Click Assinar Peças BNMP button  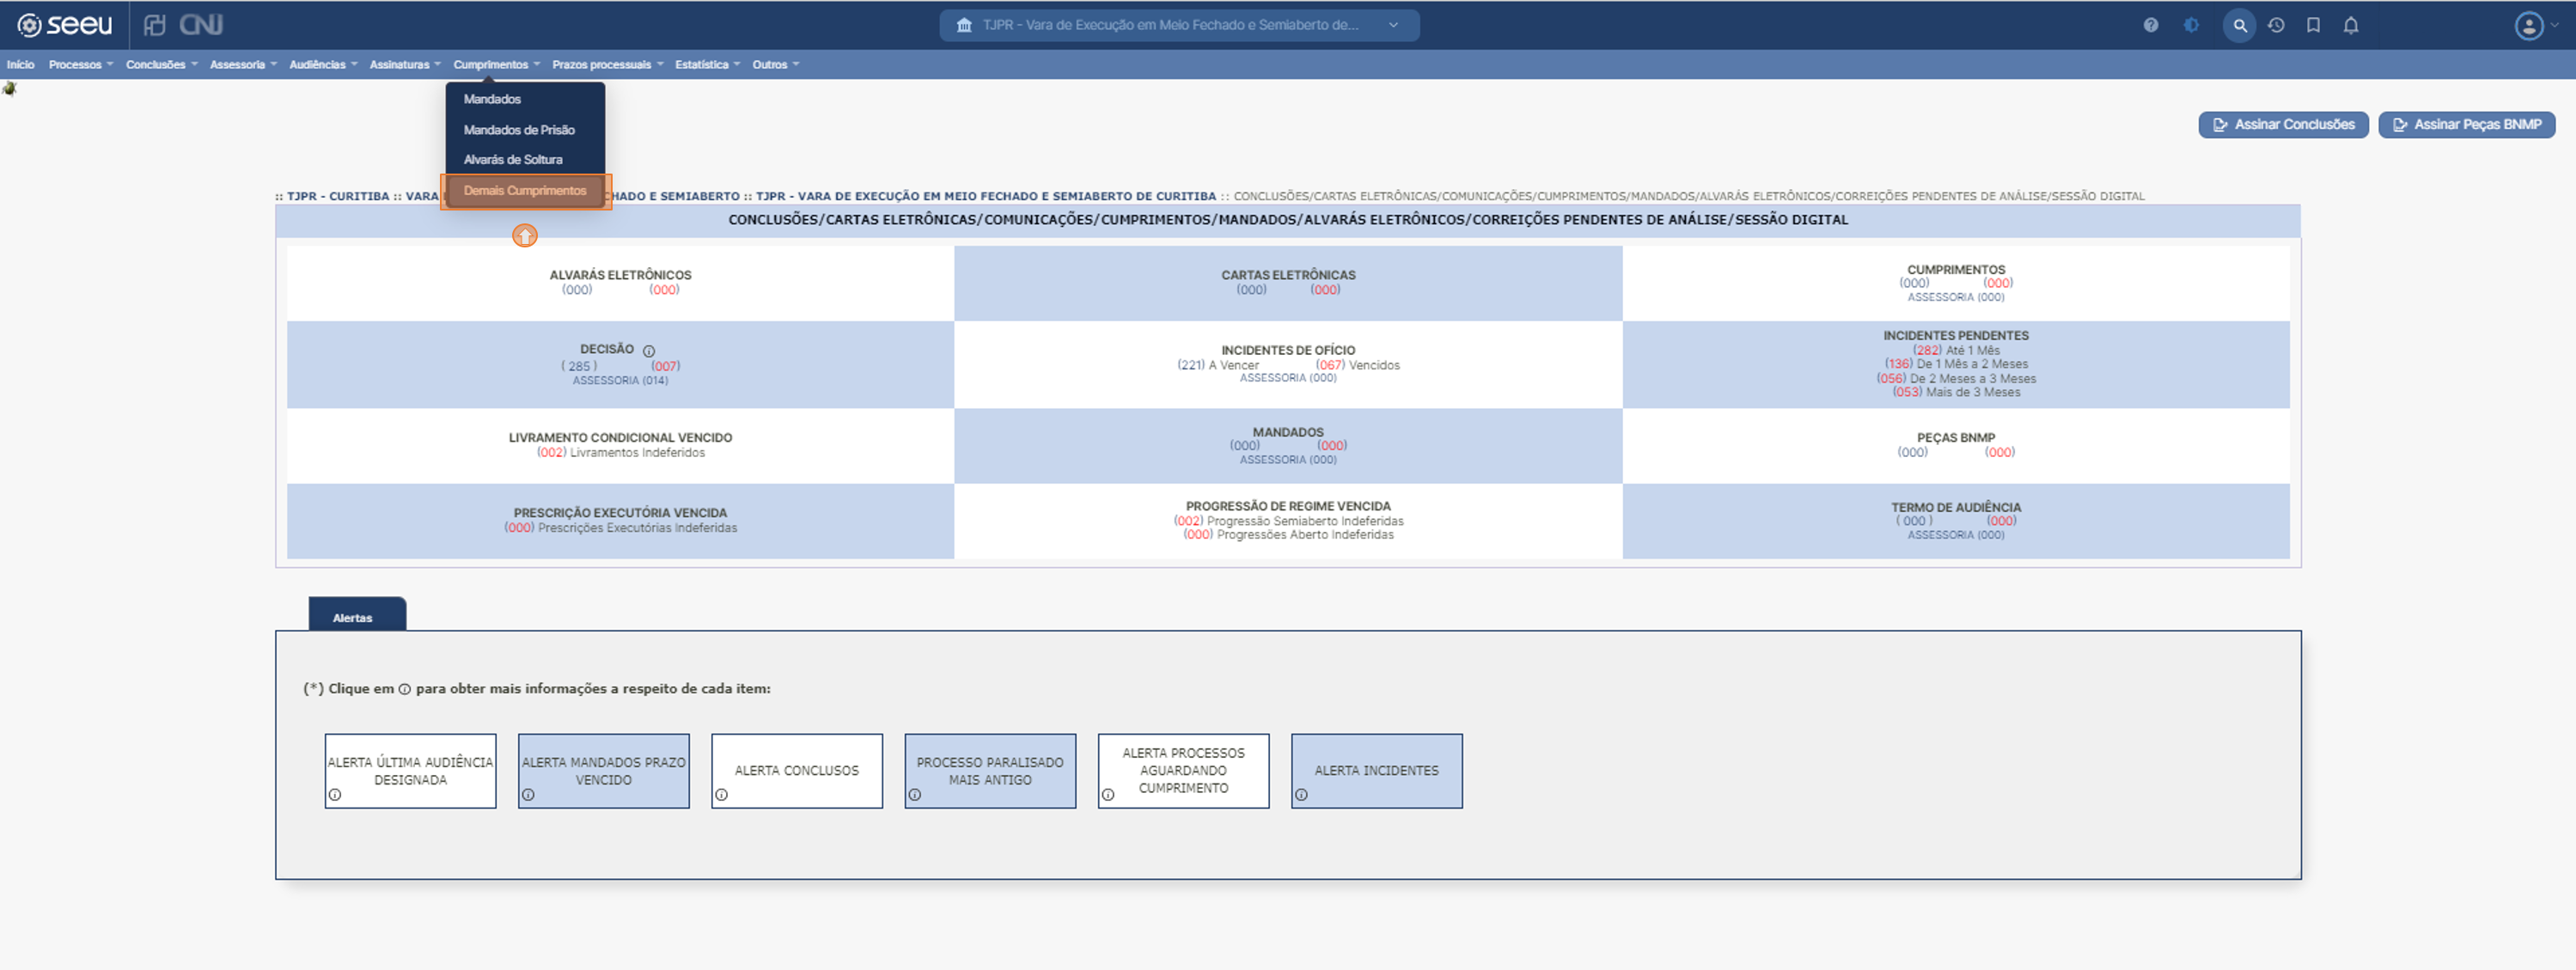click(x=2466, y=125)
